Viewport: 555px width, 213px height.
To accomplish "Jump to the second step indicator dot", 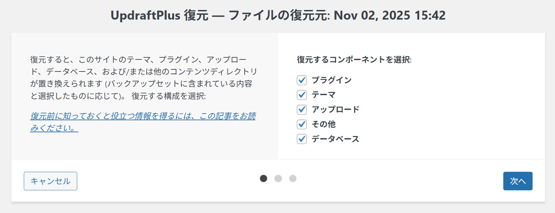I will (x=278, y=178).
